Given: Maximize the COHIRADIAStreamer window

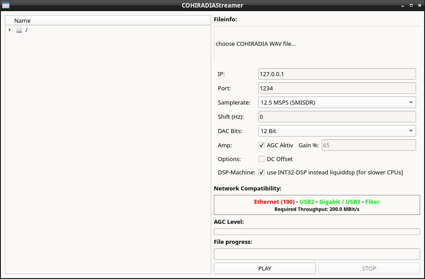Looking at the screenshot, I should 411,5.
